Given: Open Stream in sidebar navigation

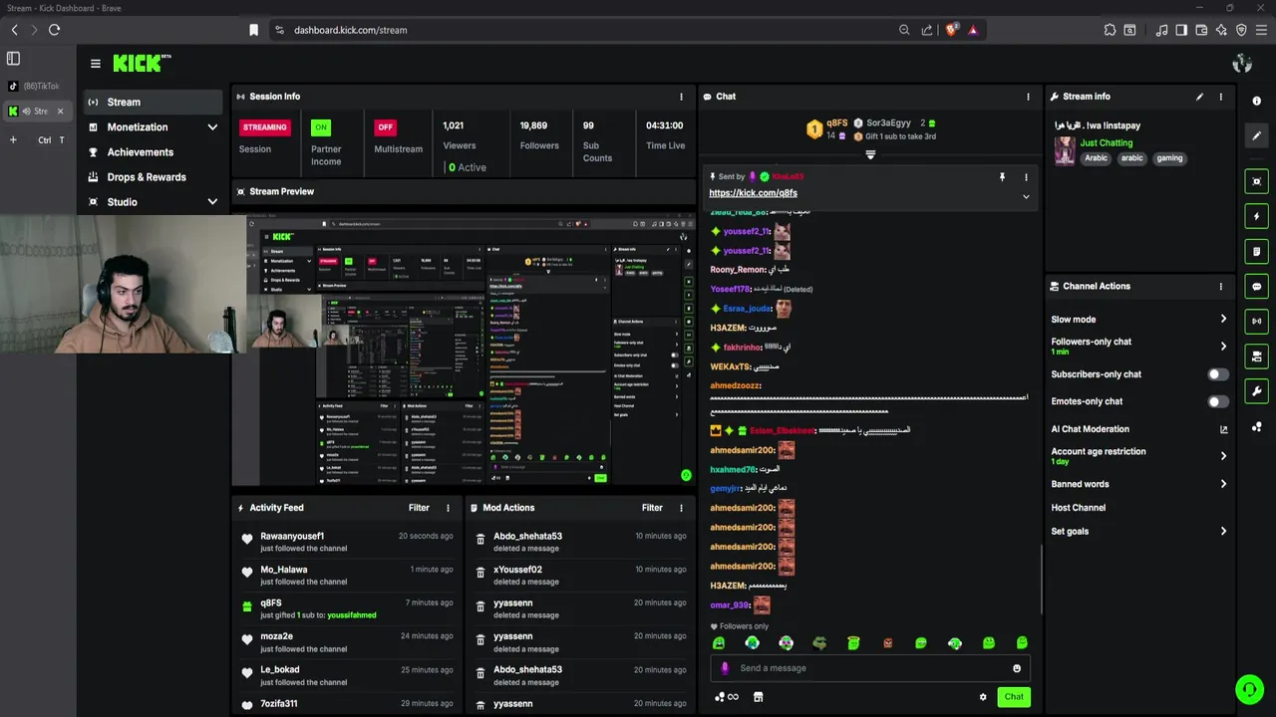Looking at the screenshot, I should [153, 102].
